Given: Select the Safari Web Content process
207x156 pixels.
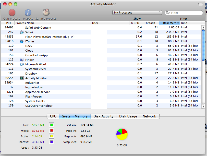Looking at the screenshot, I should (x=101, y=28).
